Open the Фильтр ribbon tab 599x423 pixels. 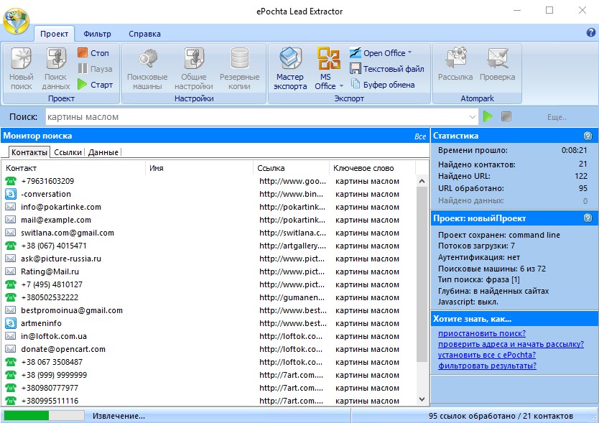click(x=97, y=34)
